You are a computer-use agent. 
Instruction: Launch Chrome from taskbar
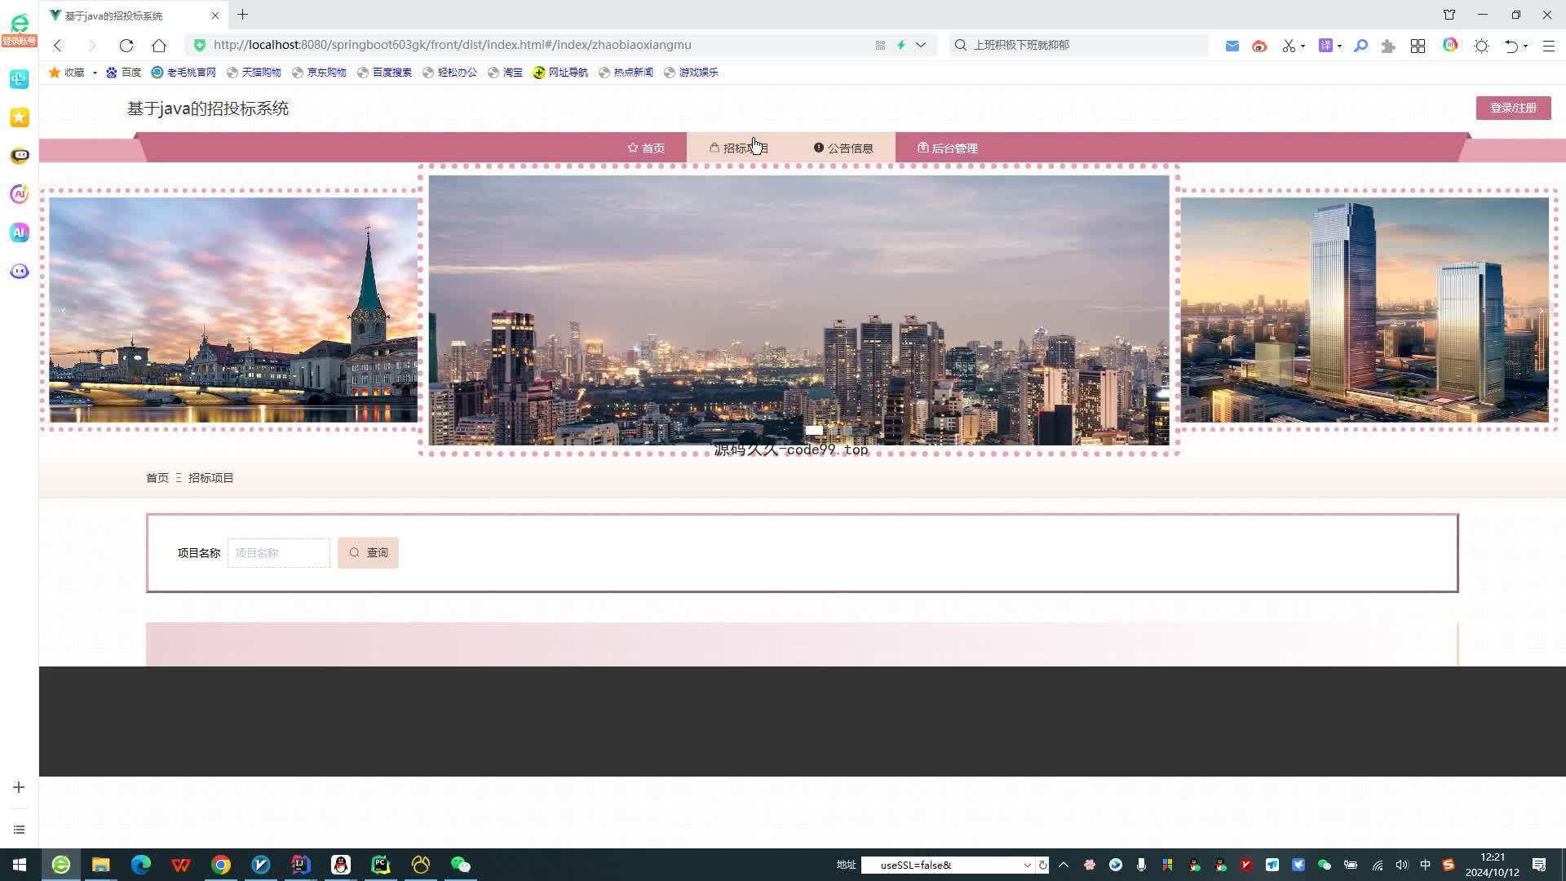[x=221, y=865]
